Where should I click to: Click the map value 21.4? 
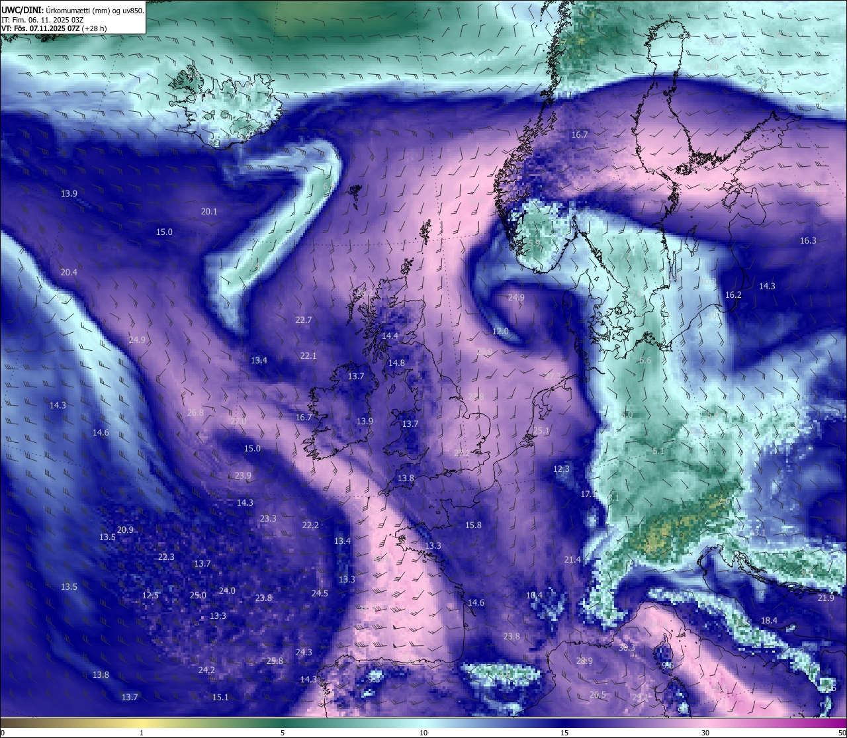pyautogui.click(x=572, y=560)
